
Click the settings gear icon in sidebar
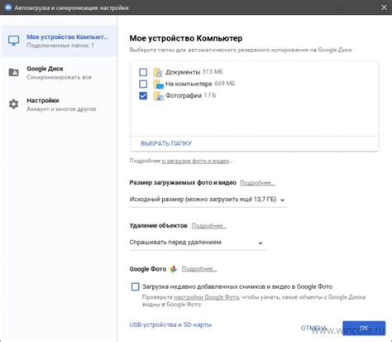click(13, 104)
